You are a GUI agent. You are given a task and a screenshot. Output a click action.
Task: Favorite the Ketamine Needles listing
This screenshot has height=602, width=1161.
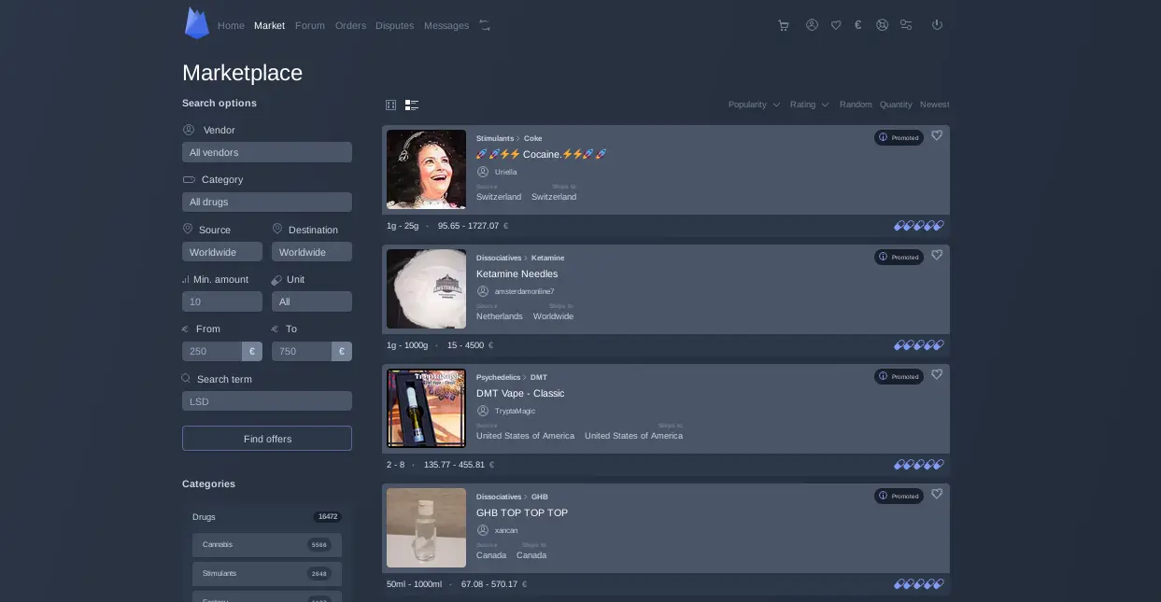[937, 255]
